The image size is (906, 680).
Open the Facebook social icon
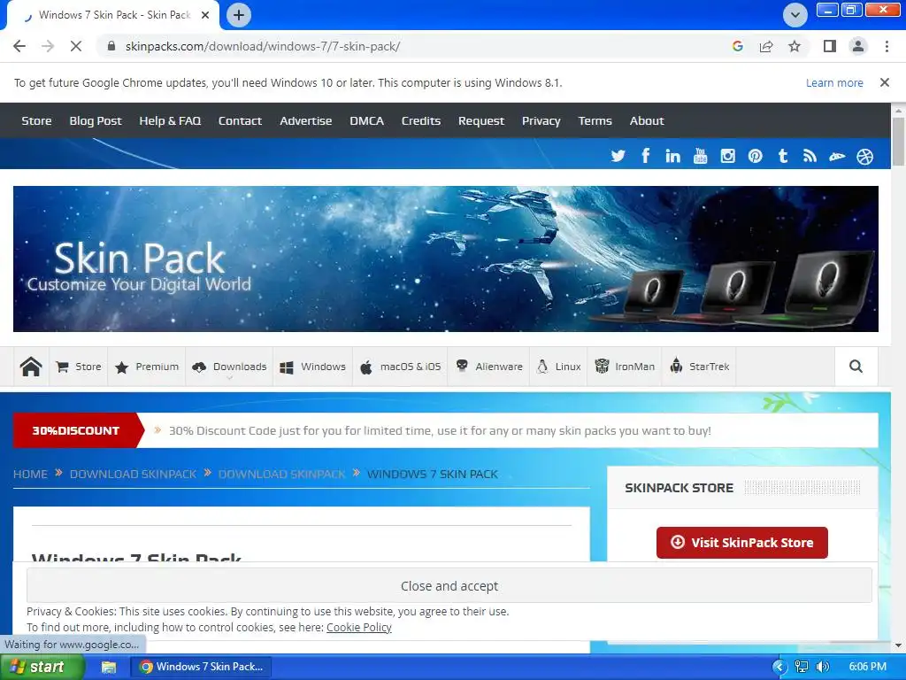(x=645, y=156)
